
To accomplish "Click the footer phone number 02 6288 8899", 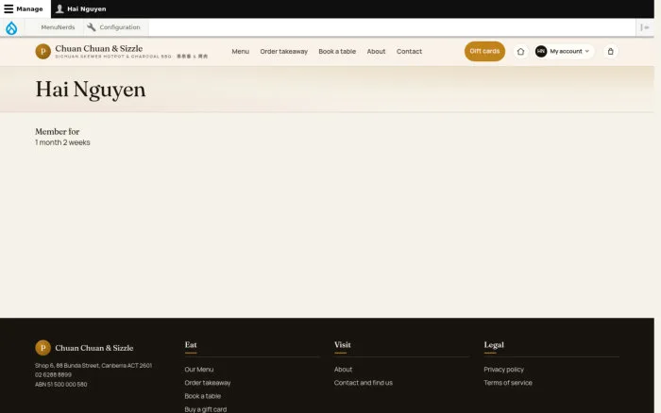I will tap(53, 374).
